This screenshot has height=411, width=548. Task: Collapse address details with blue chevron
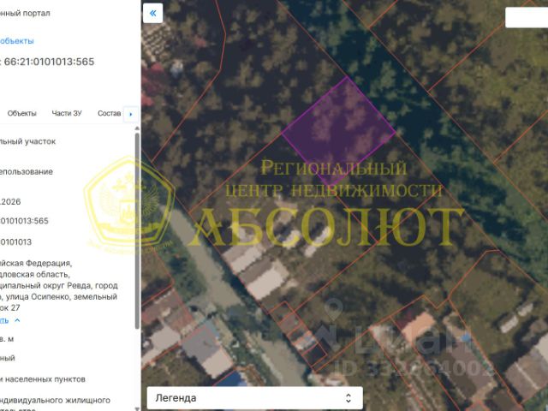17,320
